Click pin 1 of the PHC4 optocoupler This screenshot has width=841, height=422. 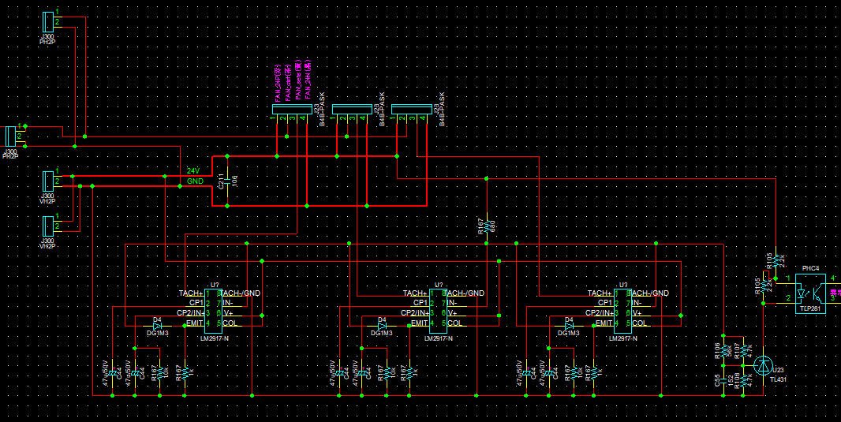[x=788, y=278]
